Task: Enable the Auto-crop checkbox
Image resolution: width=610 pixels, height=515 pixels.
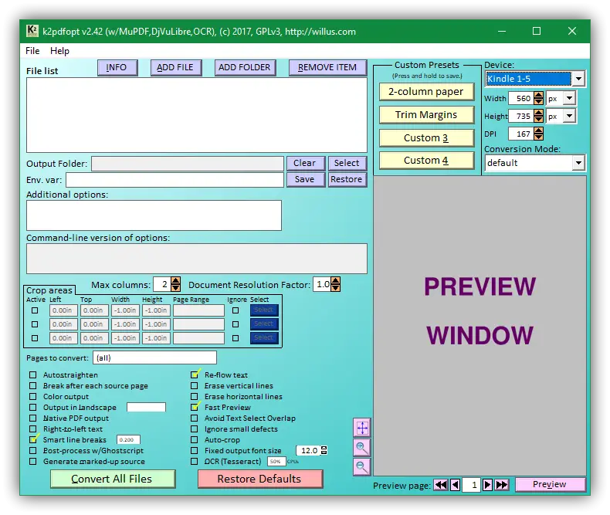Action: point(195,440)
